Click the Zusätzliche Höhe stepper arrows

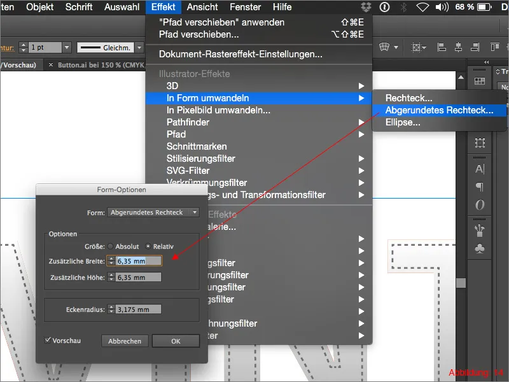tap(111, 277)
